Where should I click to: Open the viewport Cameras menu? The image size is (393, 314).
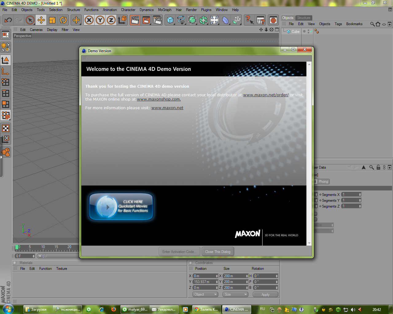pyautogui.click(x=36, y=30)
